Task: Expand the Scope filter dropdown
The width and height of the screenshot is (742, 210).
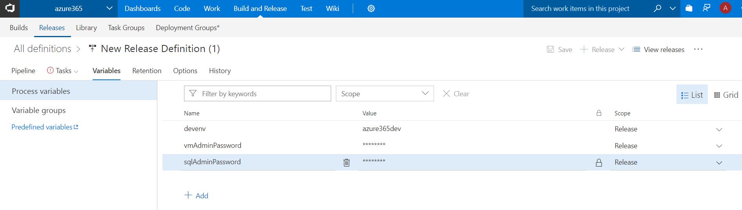Action: click(385, 93)
